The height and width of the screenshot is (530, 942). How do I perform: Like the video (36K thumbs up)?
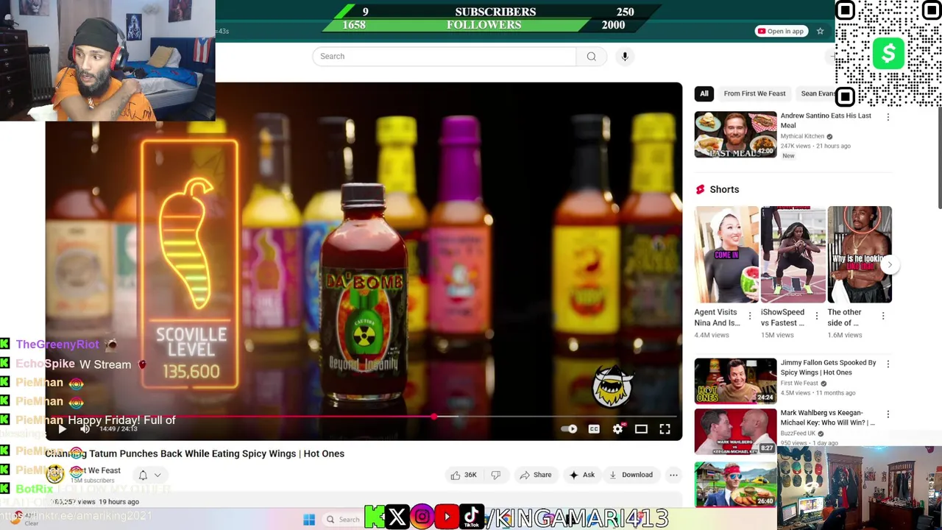pyautogui.click(x=463, y=475)
